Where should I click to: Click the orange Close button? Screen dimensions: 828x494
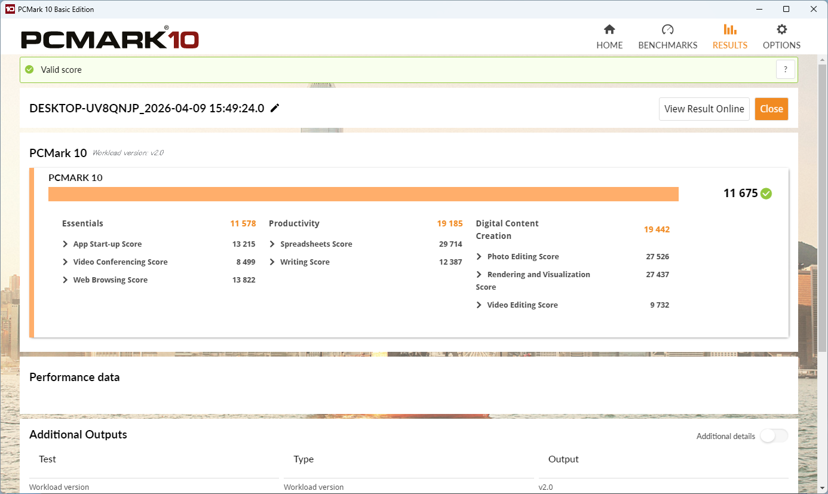(771, 109)
